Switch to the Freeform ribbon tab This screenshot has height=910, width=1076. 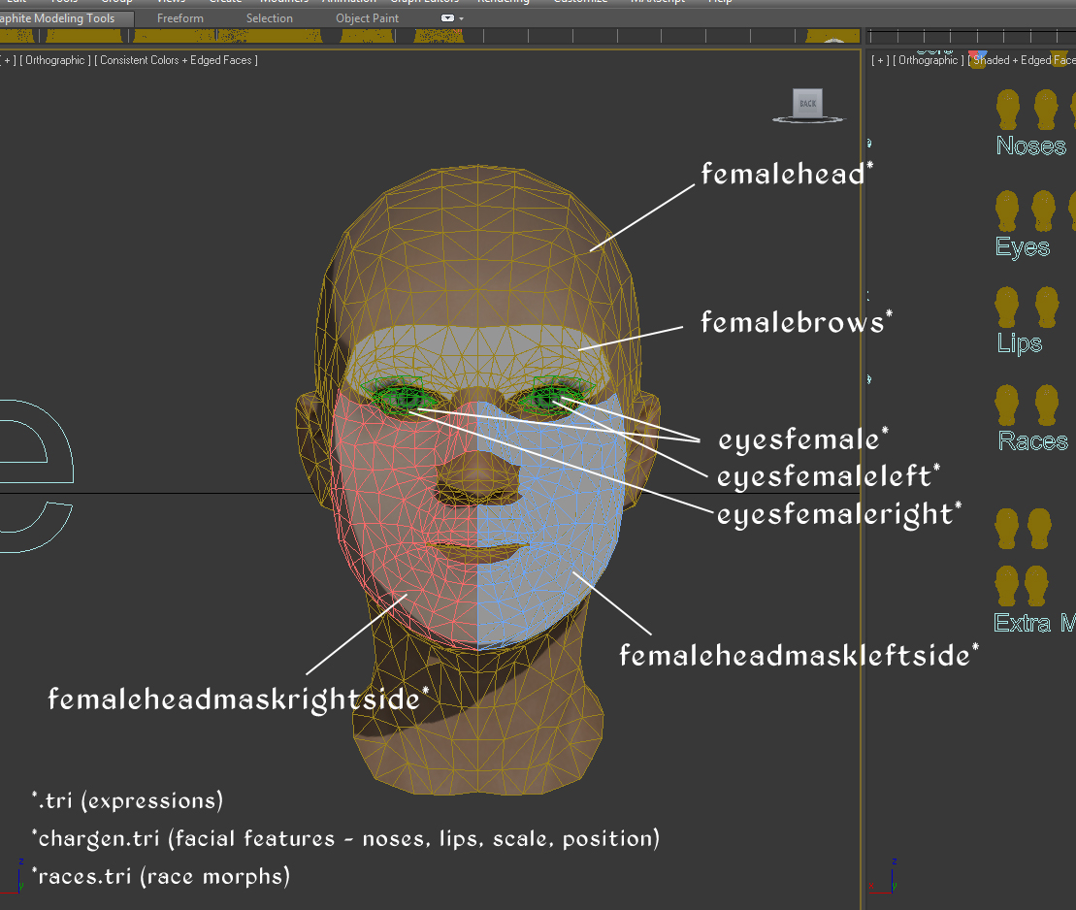(179, 18)
